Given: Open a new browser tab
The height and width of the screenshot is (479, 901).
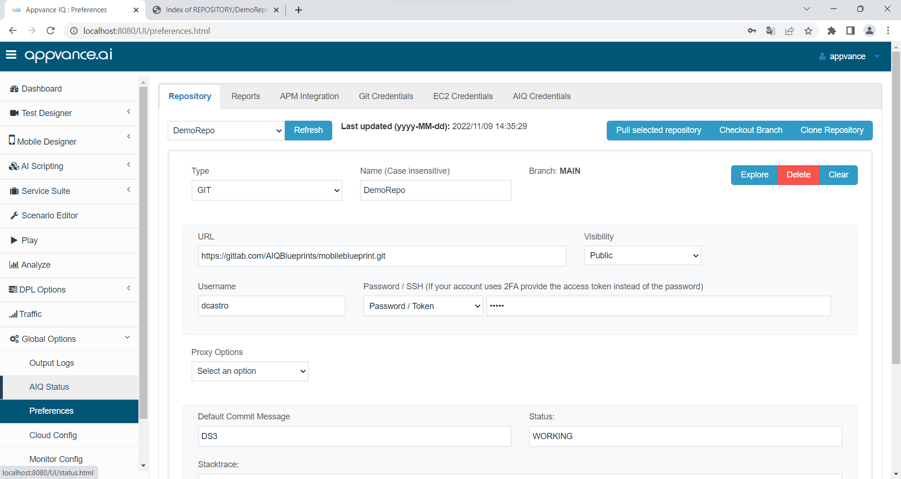Looking at the screenshot, I should 298,10.
